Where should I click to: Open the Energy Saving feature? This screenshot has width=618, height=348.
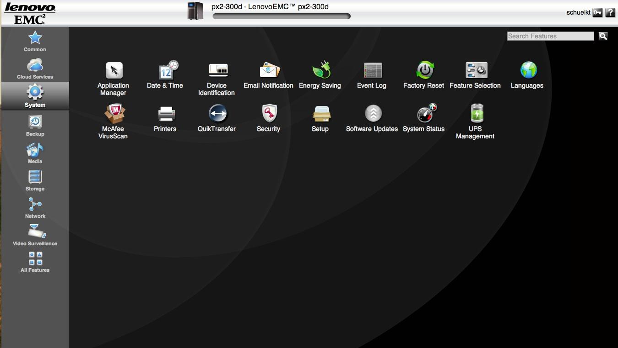pyautogui.click(x=320, y=71)
